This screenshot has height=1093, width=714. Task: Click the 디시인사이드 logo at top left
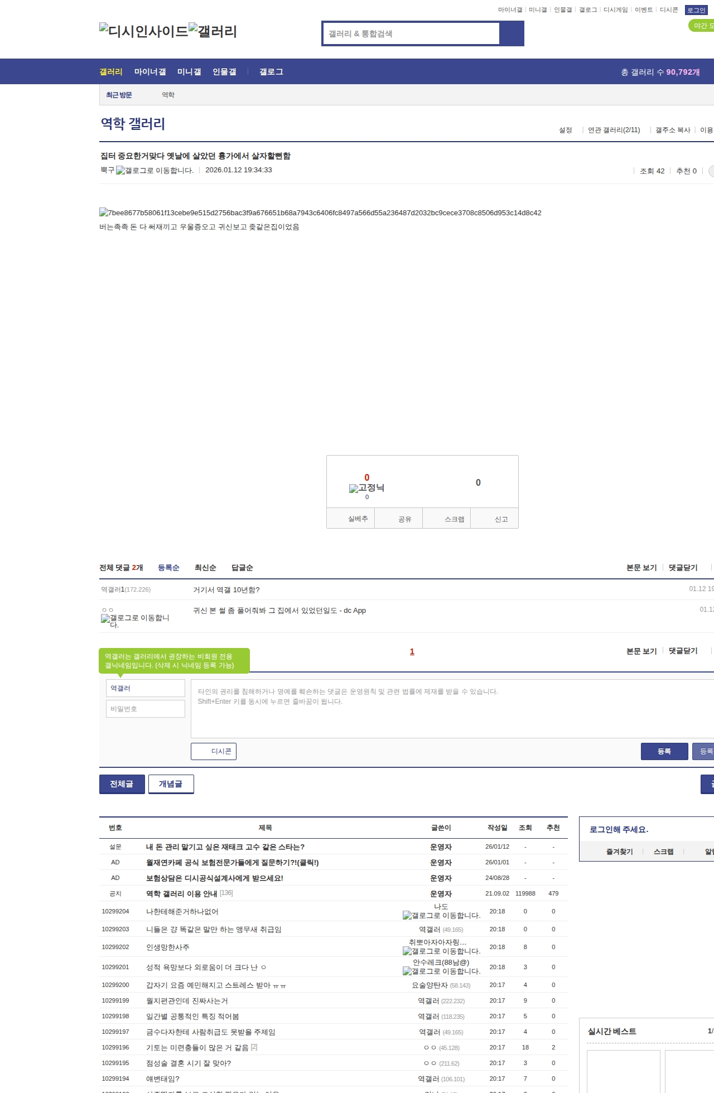pos(143,31)
